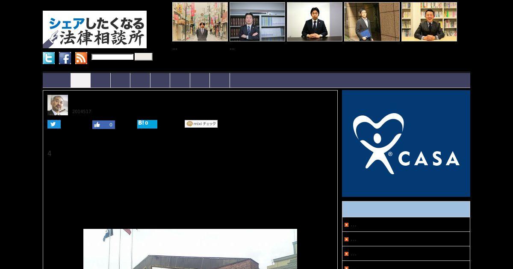
Task: Focus the search input field beside RSS icon
Action: 112,57
